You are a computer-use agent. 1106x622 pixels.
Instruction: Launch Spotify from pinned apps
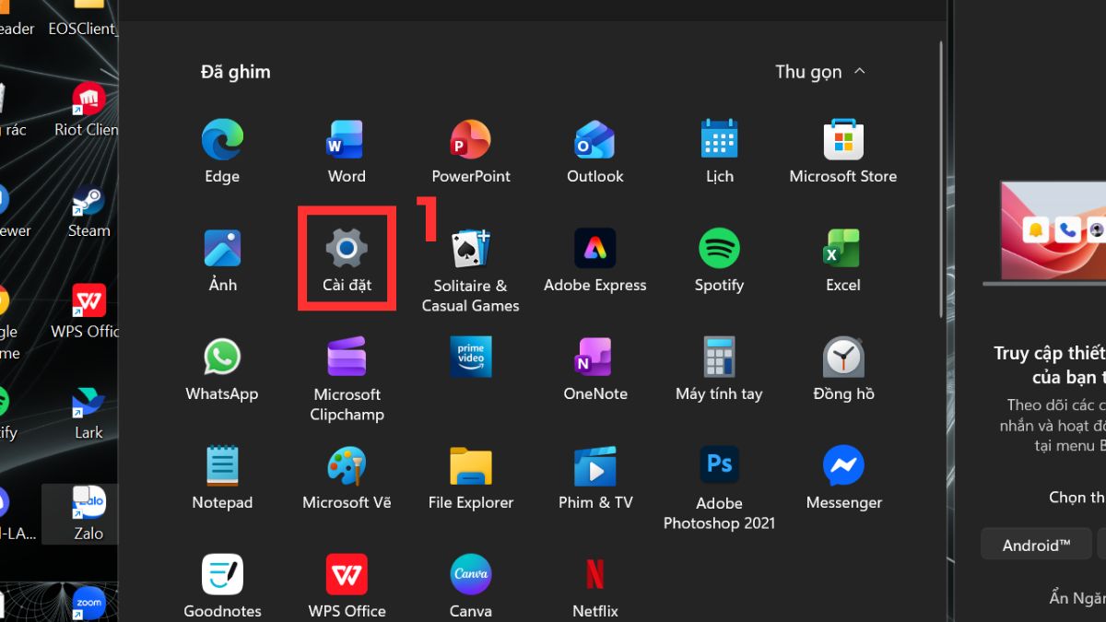click(719, 261)
